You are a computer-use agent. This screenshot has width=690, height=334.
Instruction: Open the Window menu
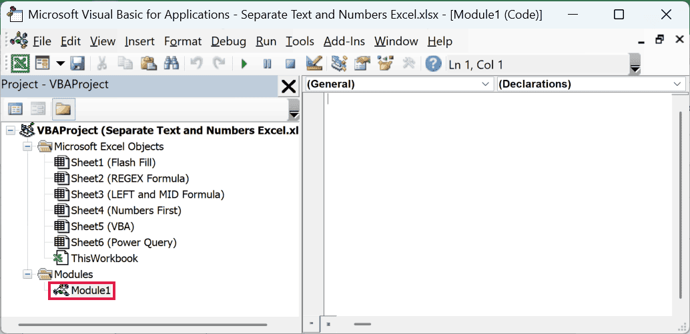click(396, 41)
